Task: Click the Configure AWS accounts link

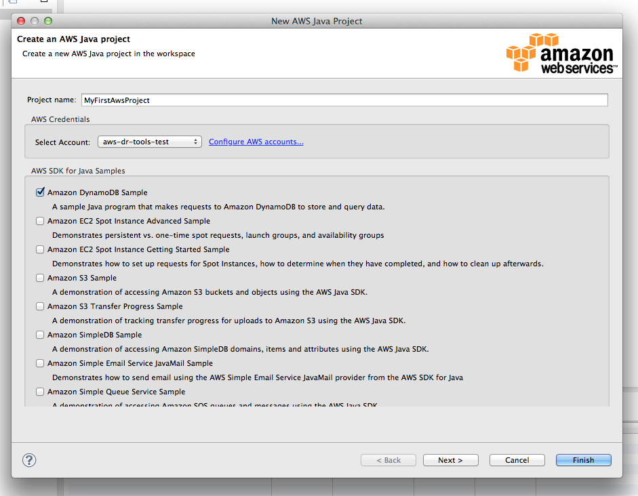Action: point(256,142)
